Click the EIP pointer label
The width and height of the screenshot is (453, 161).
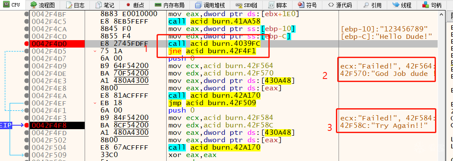point(6,125)
